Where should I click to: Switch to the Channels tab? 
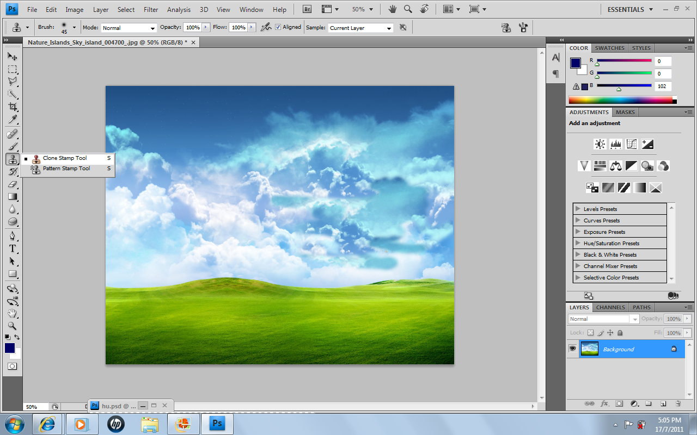tap(610, 307)
